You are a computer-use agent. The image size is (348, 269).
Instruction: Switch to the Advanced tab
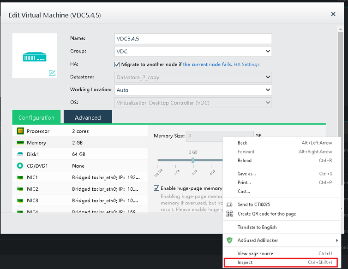(88, 117)
